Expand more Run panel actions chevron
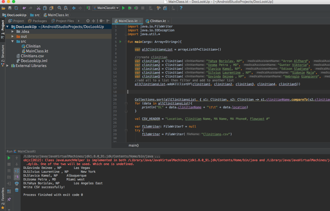The height and width of the screenshot is (211, 330). [x=9, y=209]
